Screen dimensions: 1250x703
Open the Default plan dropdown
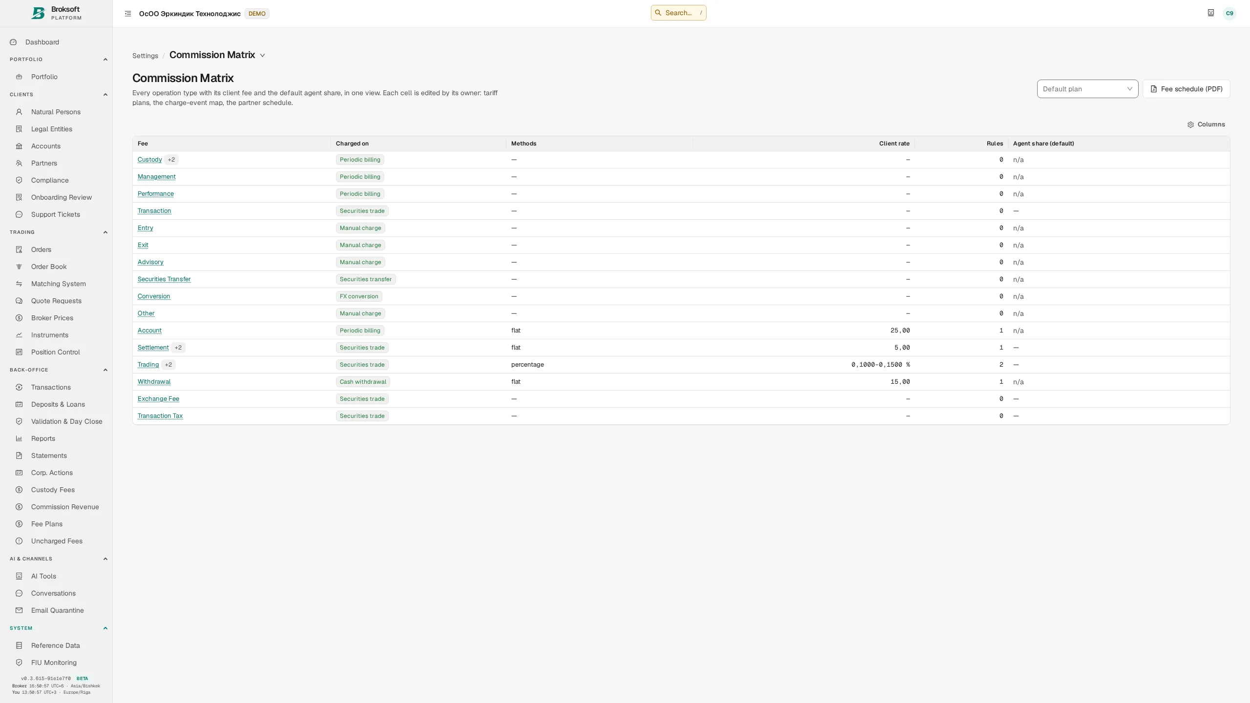[x=1087, y=89]
